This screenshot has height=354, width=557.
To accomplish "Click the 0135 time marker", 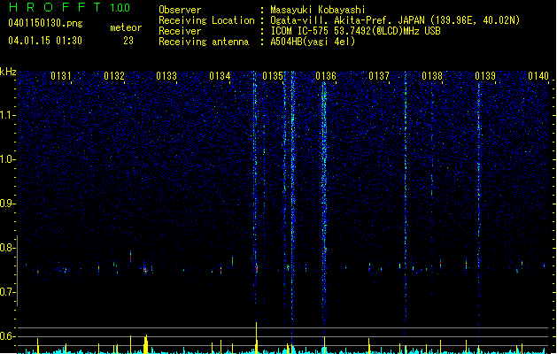I will pos(273,76).
